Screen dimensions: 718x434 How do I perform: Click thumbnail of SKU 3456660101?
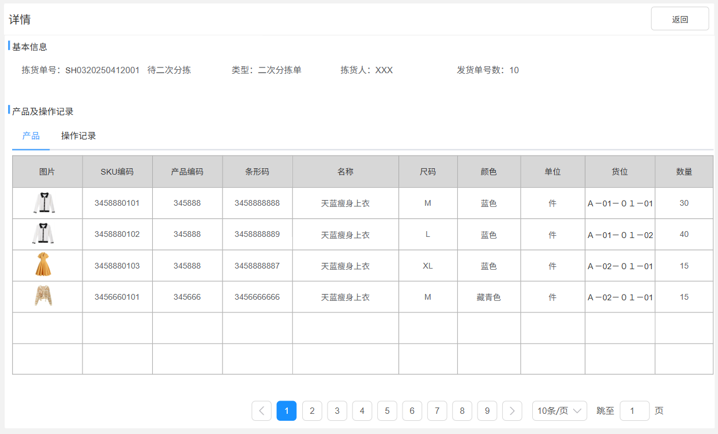click(43, 297)
